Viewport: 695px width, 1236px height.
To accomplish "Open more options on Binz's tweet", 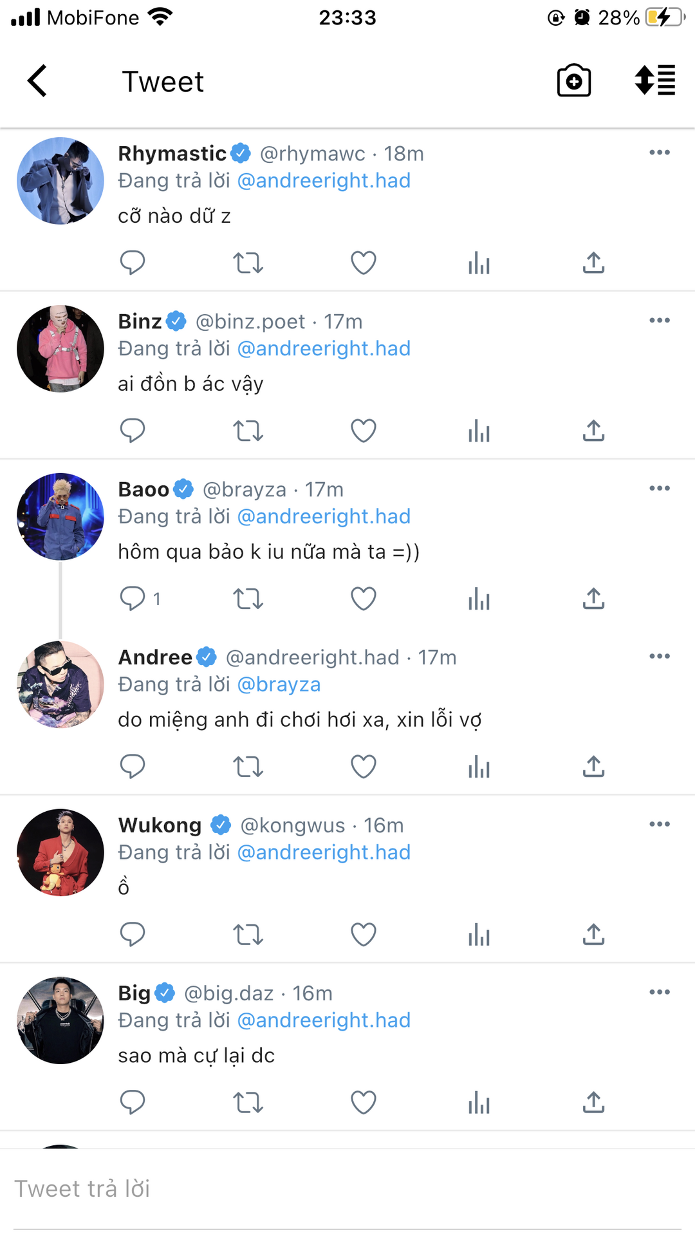I will coord(659,321).
